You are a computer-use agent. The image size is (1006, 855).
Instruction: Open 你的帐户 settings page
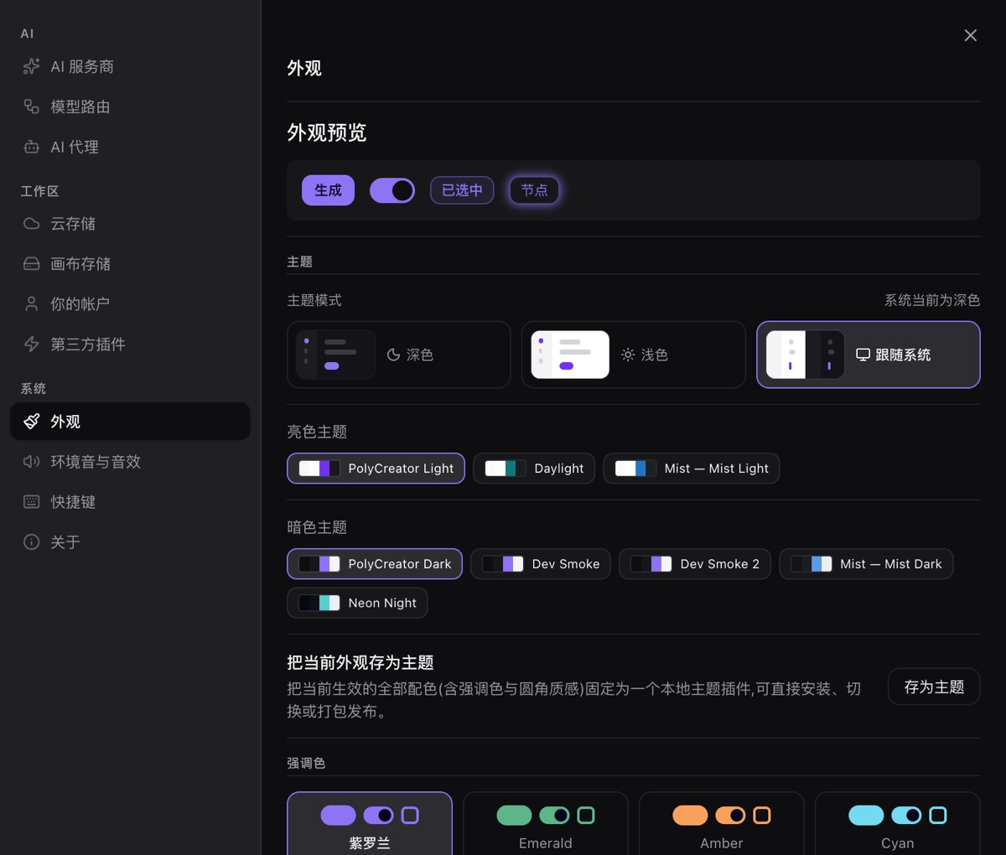pos(130,304)
